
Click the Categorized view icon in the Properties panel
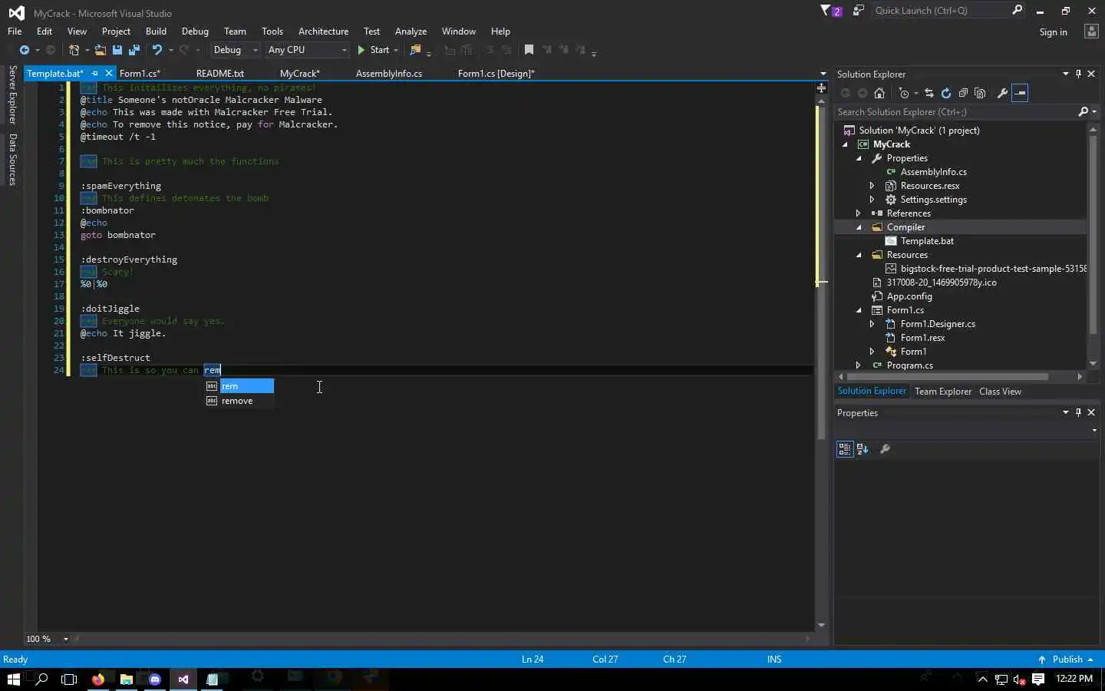[845, 449]
